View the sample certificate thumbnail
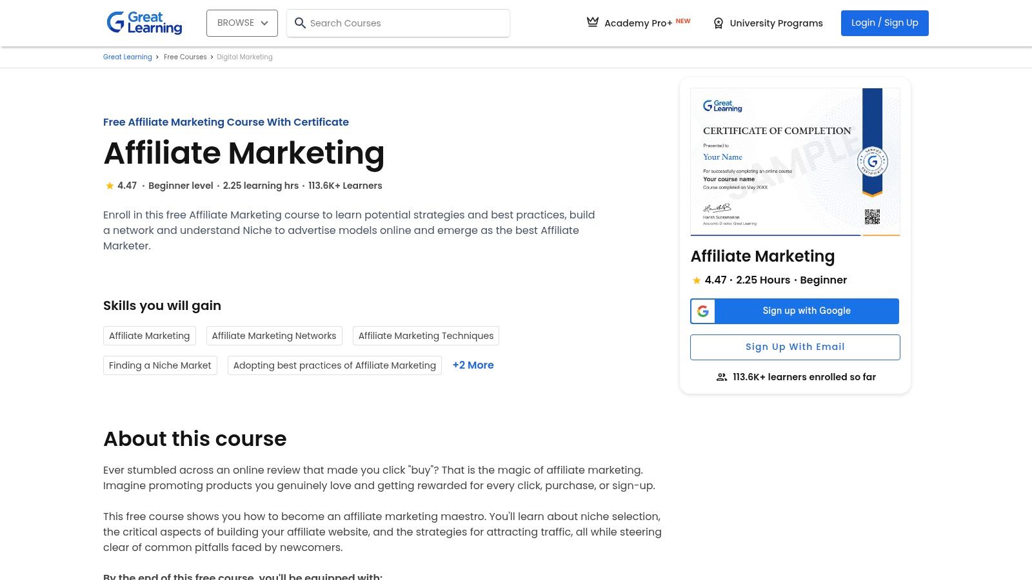 point(795,161)
